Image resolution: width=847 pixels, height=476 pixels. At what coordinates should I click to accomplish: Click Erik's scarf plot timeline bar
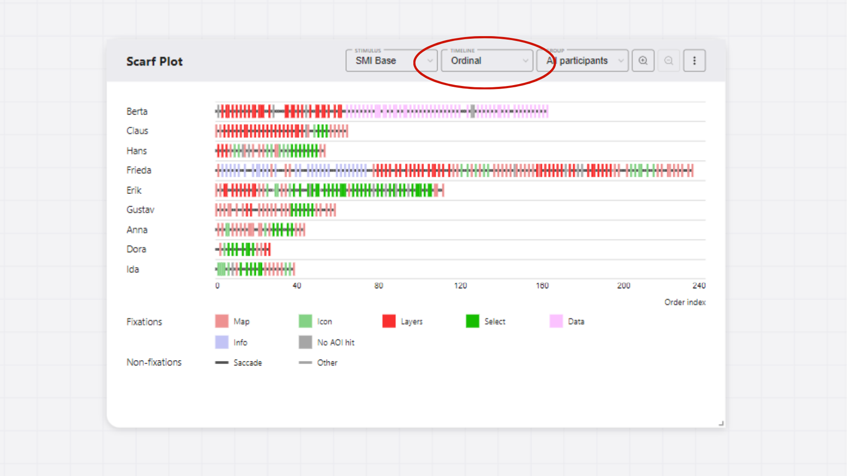click(329, 190)
